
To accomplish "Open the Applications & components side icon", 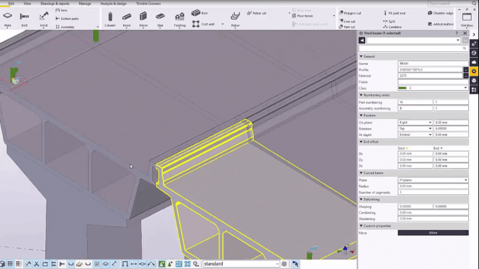I will pyautogui.click(x=474, y=90).
